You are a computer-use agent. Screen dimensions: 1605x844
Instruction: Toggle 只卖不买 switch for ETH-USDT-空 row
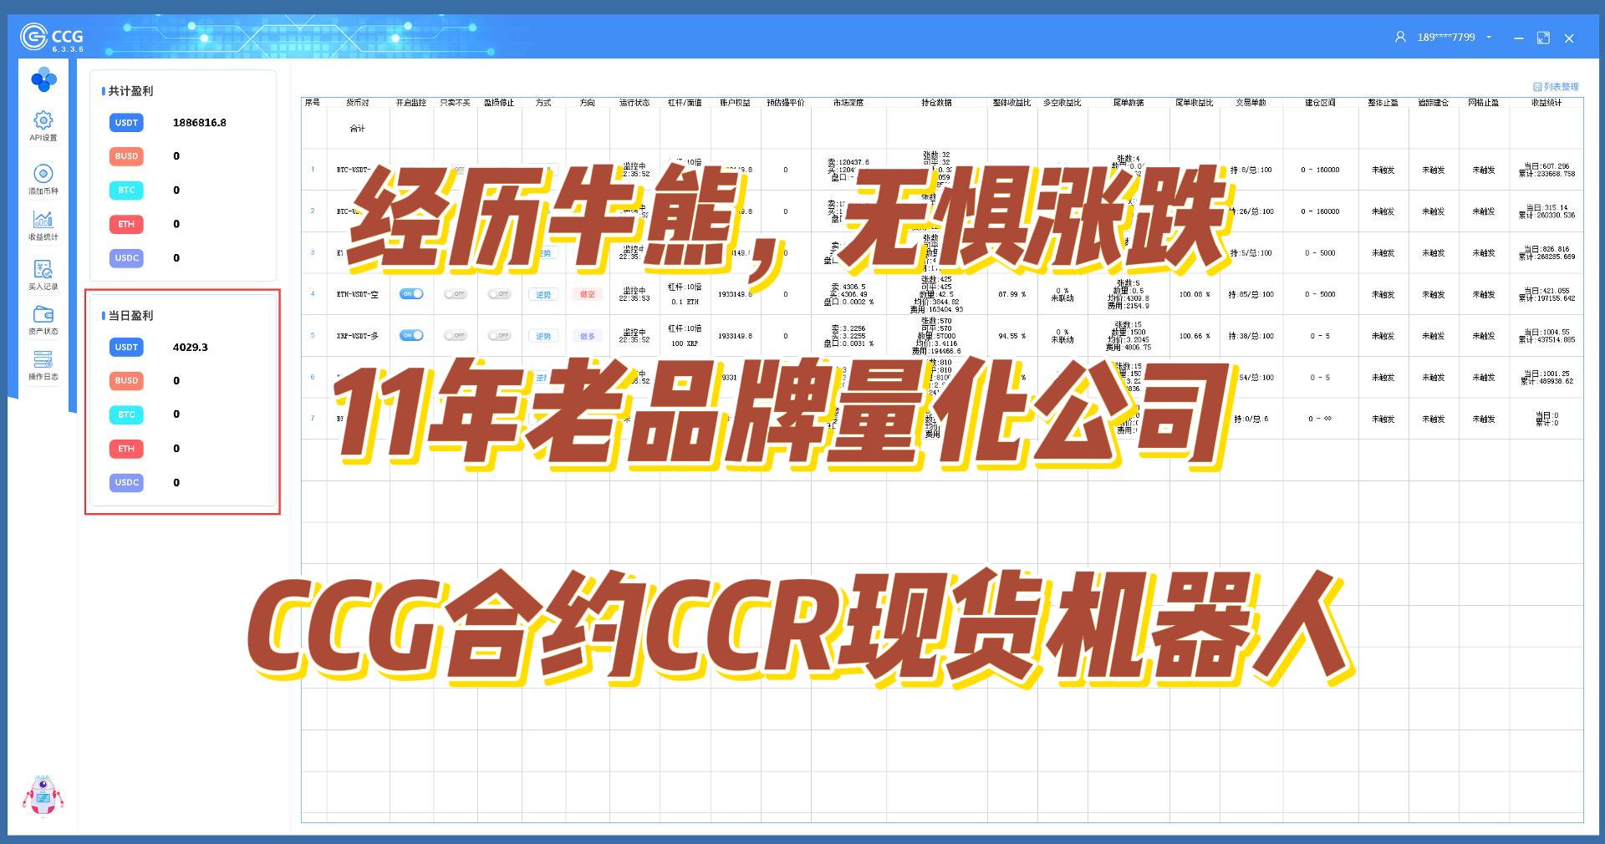[455, 294]
